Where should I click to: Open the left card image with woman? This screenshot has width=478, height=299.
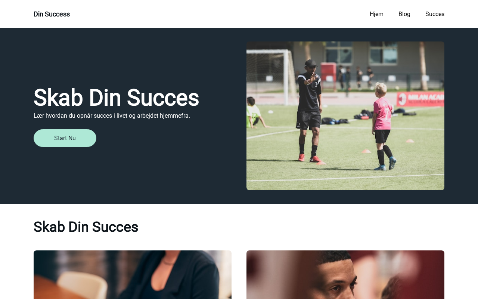click(x=133, y=275)
